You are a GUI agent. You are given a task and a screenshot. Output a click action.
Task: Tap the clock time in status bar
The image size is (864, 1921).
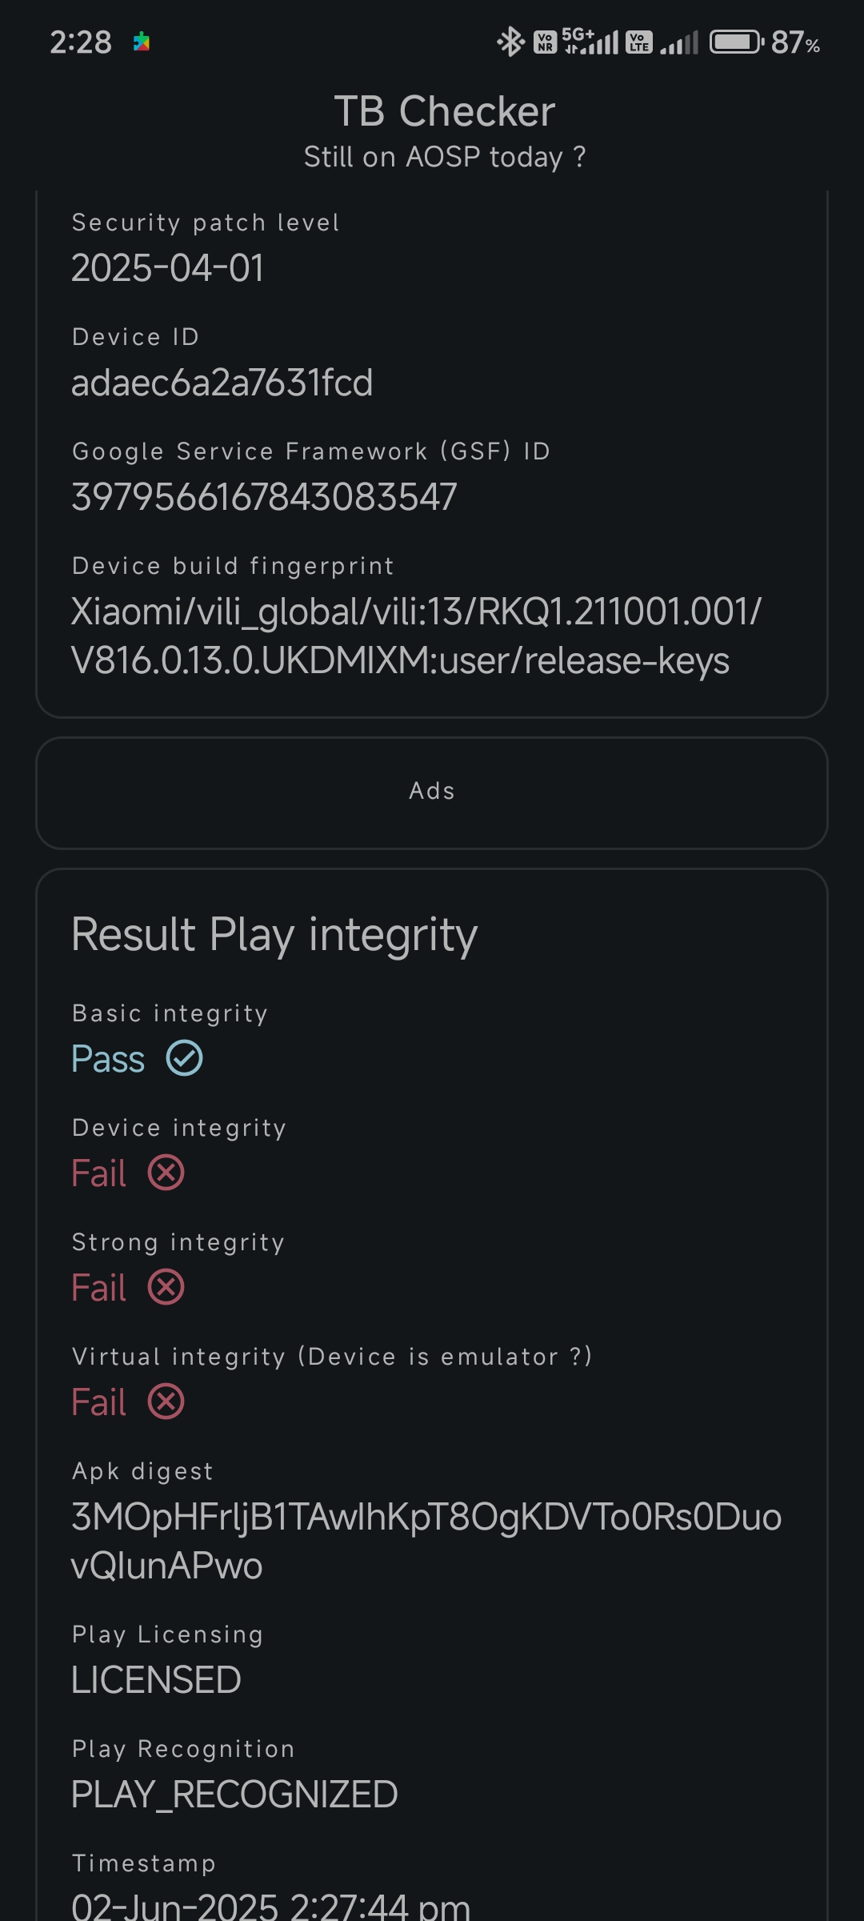81,42
